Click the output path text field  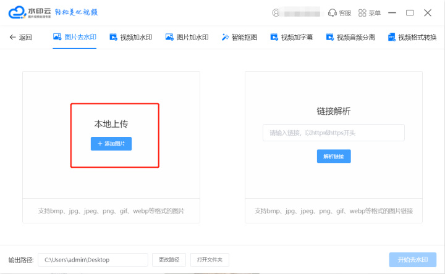click(93, 260)
